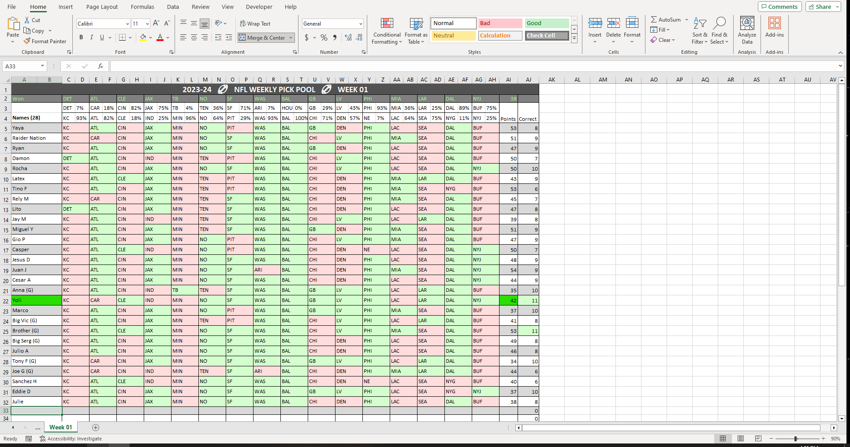Open the Sort & Filter menu
The image size is (850, 447).
click(700, 30)
